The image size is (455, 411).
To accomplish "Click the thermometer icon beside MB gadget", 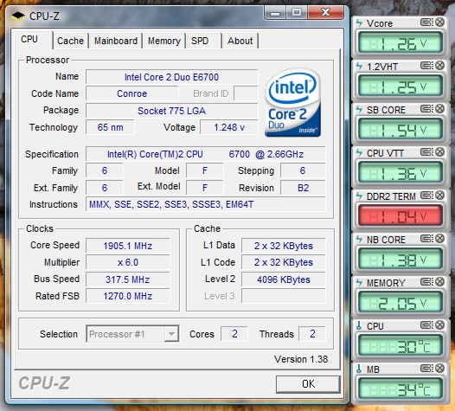I will pos(359,369).
